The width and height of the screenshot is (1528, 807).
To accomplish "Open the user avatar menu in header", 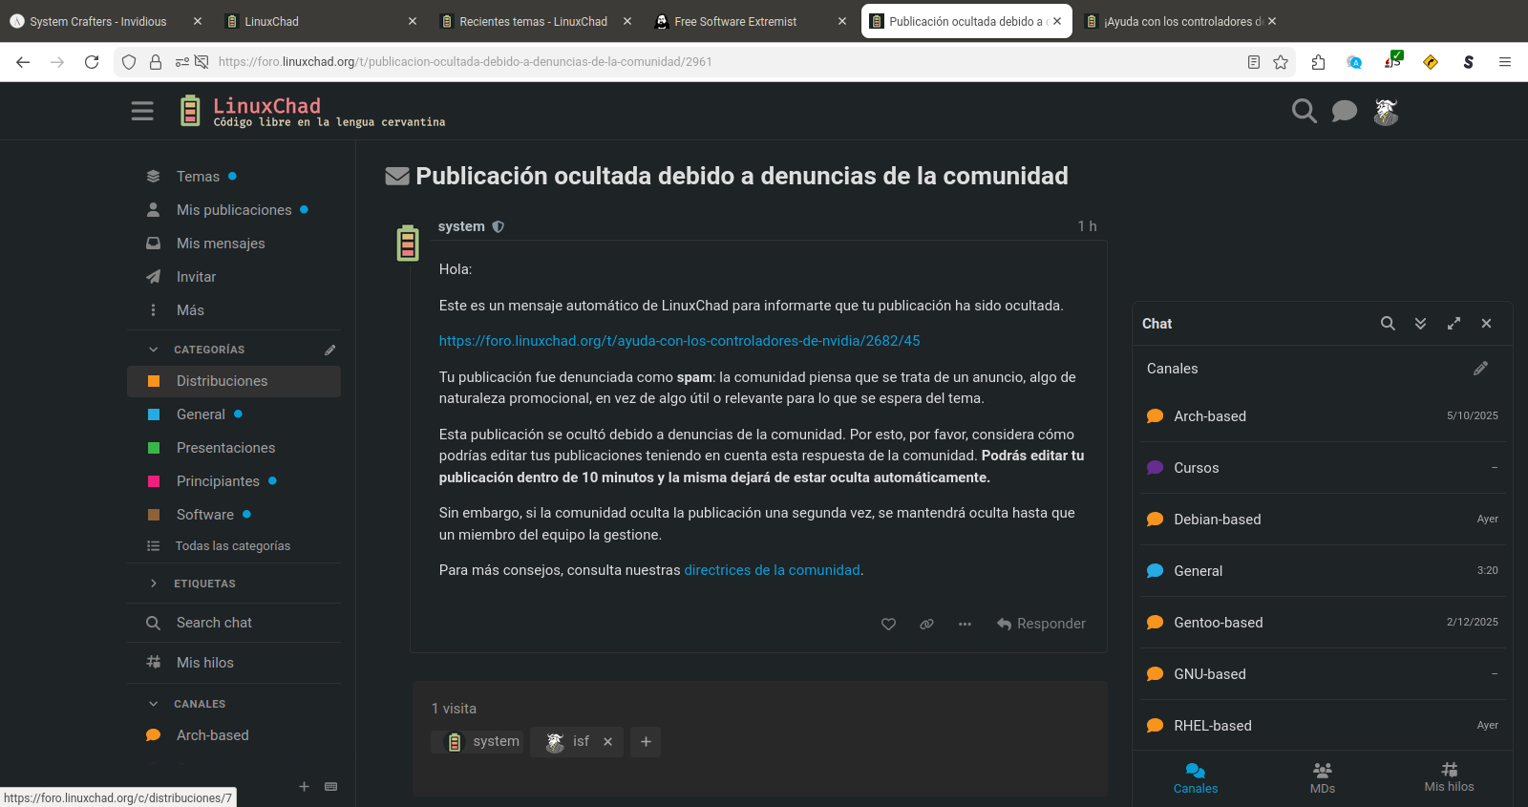I will 1386,112.
